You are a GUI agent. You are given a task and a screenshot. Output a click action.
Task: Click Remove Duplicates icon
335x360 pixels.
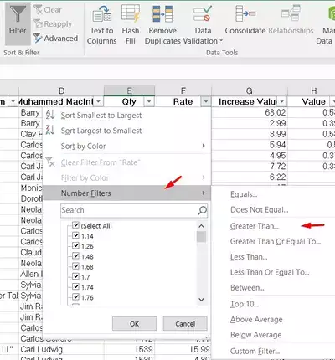pos(162,14)
